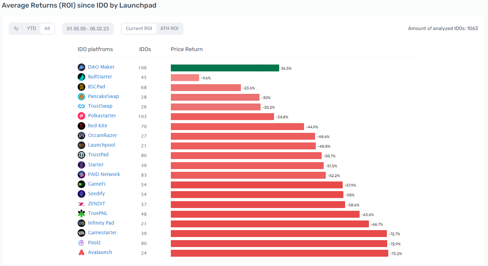This screenshot has height=266, width=488.
Task: Open the date range 01.05.09 - 06.02.23 picker
Action: [x=88, y=29]
